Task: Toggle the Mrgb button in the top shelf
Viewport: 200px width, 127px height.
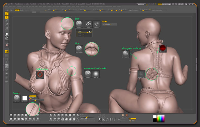Action: tap(7, 10)
